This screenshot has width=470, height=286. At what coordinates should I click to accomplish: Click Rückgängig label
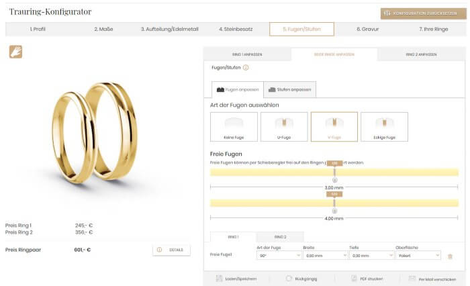306,279
